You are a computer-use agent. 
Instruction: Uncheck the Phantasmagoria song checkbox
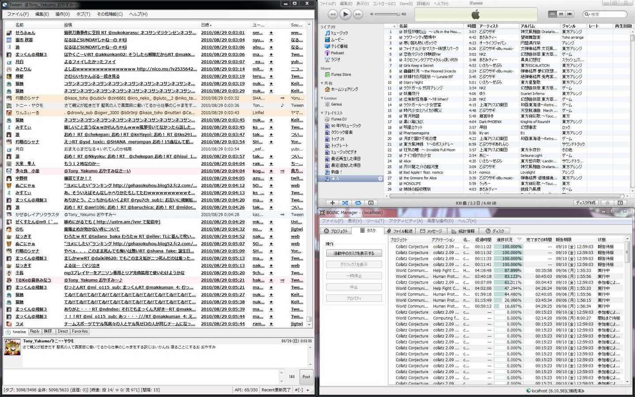[401, 133]
